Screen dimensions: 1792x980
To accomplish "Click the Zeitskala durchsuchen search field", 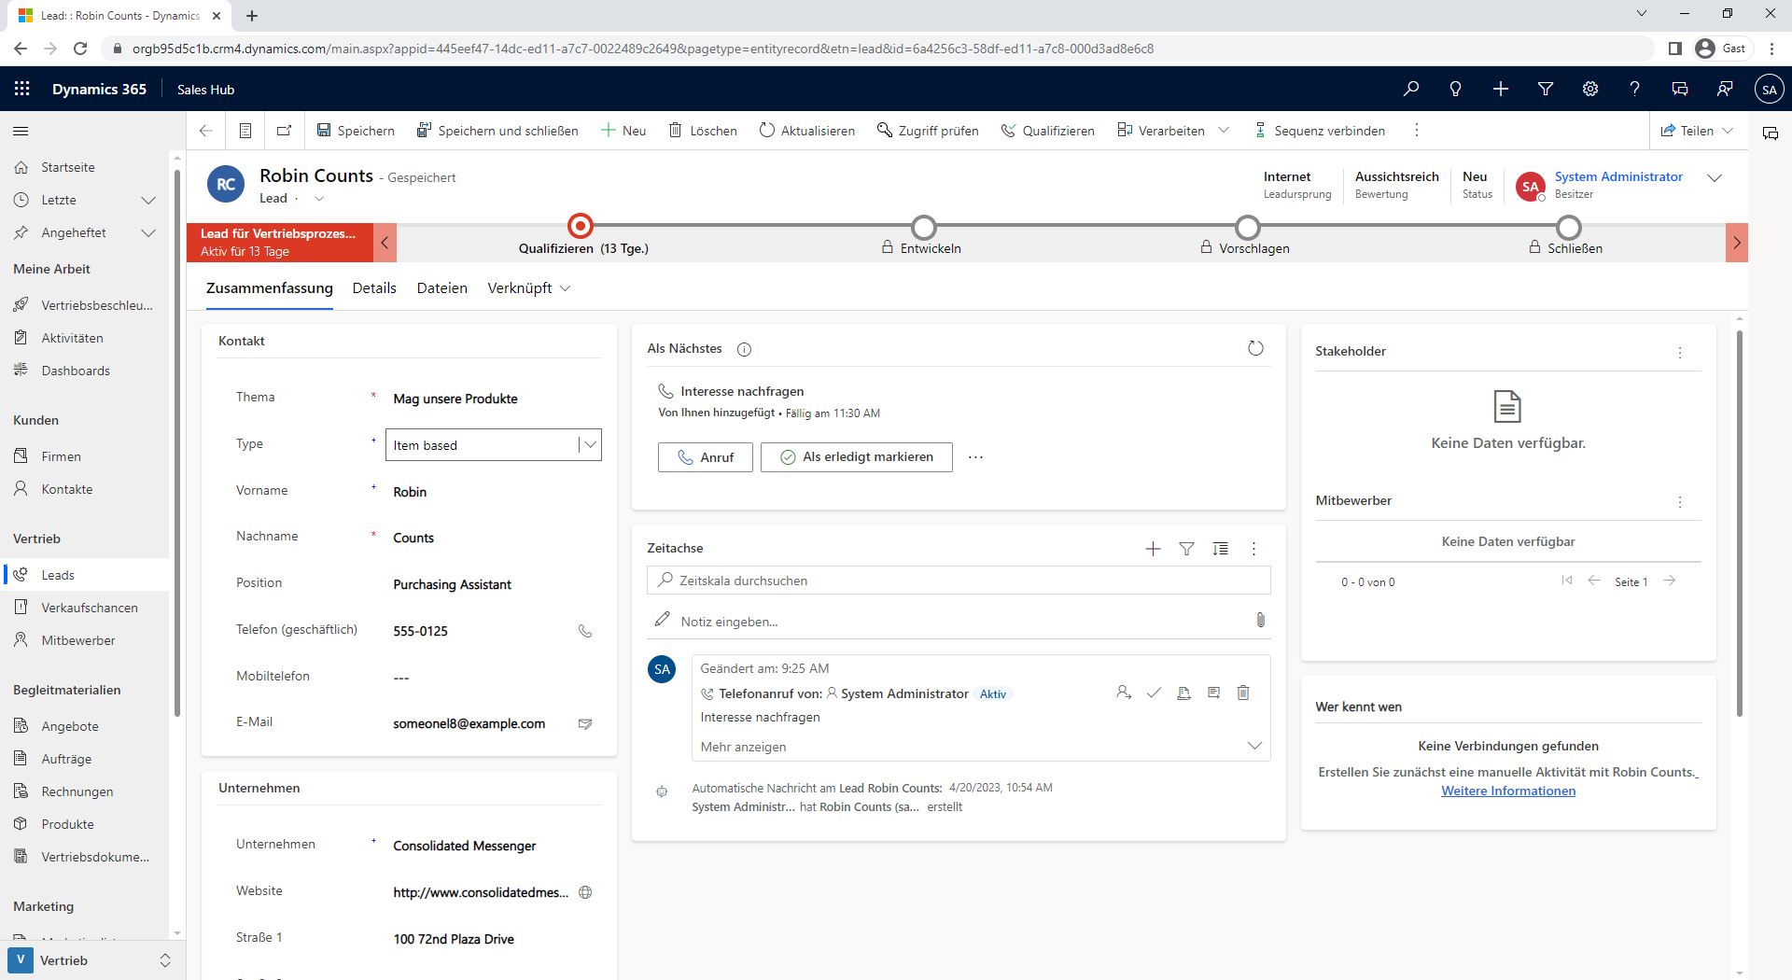I will click(958, 581).
